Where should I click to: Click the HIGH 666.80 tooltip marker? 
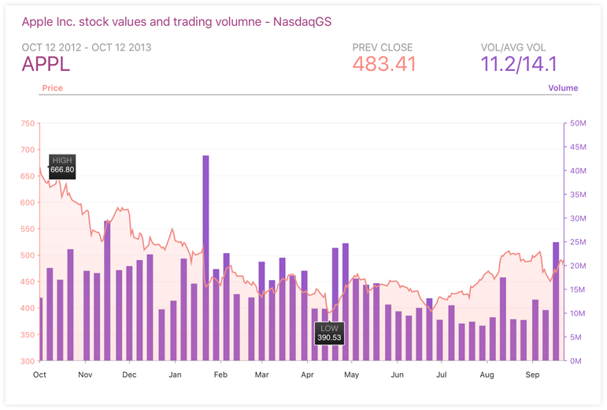coord(62,166)
